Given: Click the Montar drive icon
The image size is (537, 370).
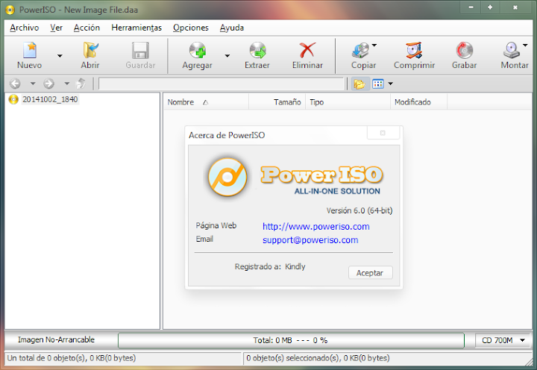Looking at the screenshot, I should pyautogui.click(x=512, y=51).
